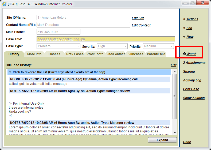This screenshot has height=150, width=211.
Task: Open the Log link
Action: click(x=189, y=28)
